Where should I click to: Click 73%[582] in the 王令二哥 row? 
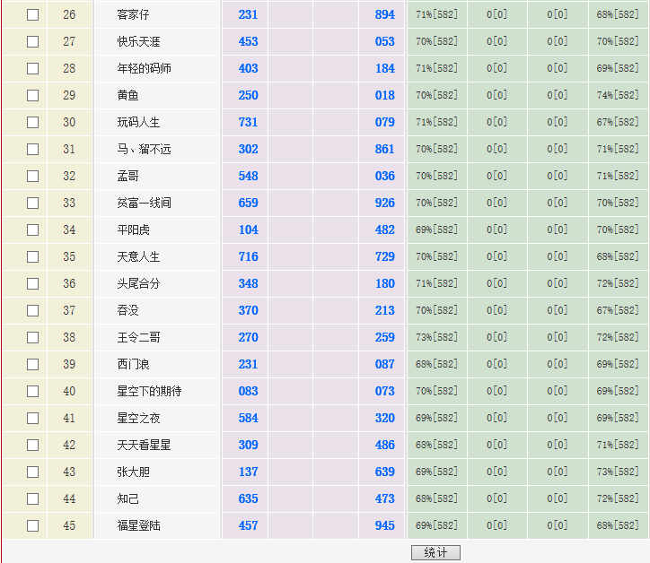click(x=436, y=338)
